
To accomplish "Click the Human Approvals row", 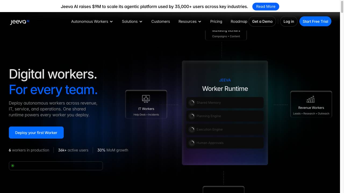I will pos(225,143).
